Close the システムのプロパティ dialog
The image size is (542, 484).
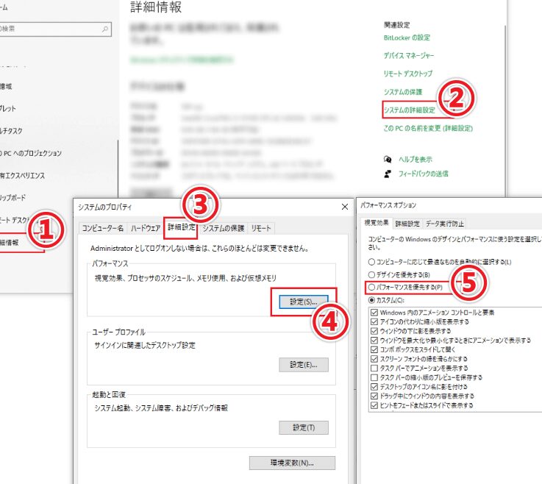pyautogui.click(x=345, y=207)
